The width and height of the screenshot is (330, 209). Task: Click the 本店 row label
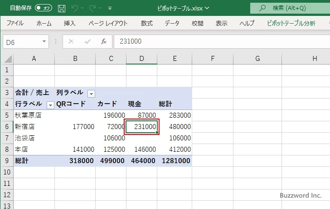tap(34, 149)
